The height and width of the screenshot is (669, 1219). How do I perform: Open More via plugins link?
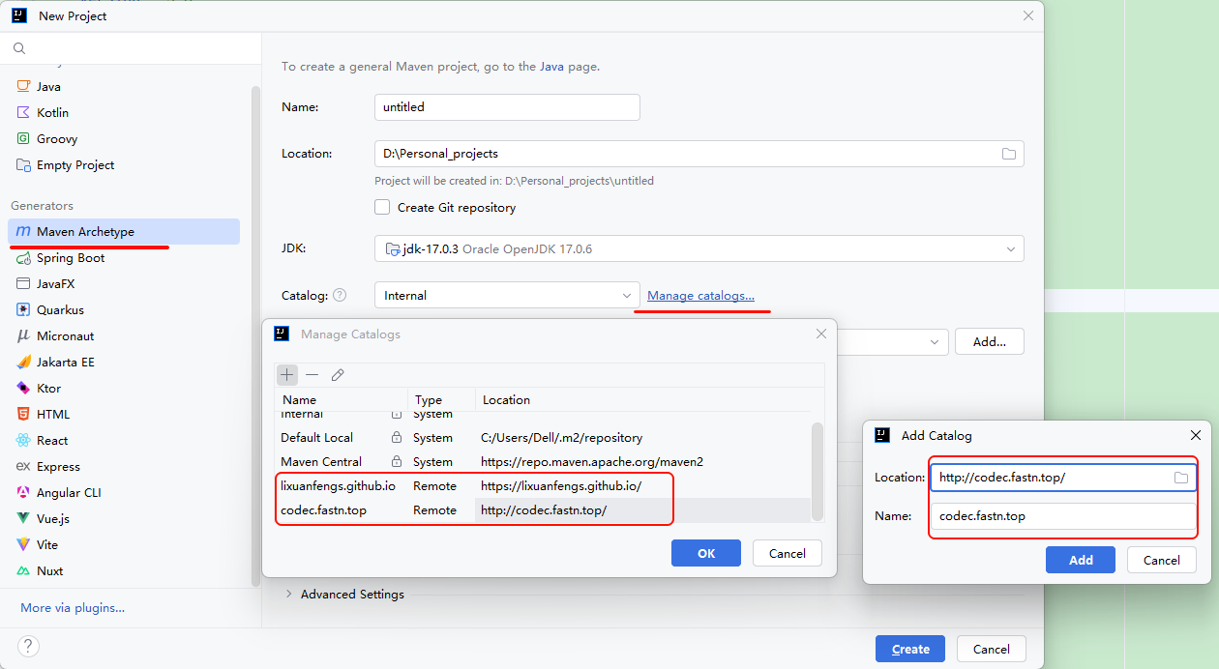tap(73, 608)
